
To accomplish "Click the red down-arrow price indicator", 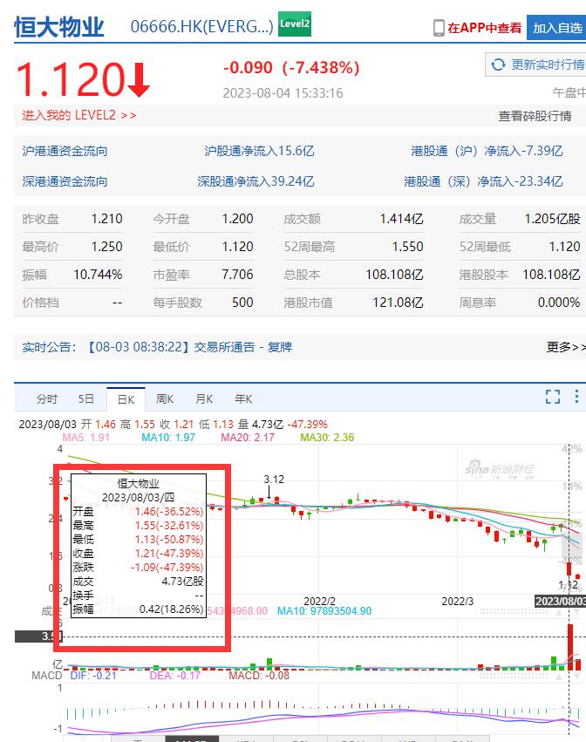I will click(x=139, y=81).
